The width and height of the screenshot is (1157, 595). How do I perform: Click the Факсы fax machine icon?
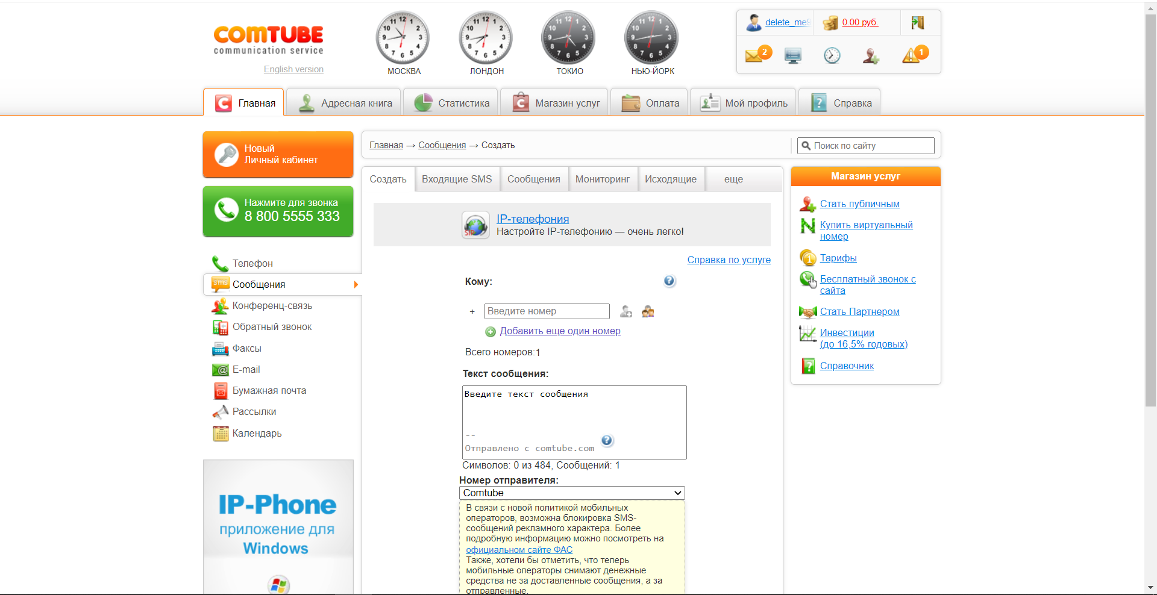(x=220, y=349)
